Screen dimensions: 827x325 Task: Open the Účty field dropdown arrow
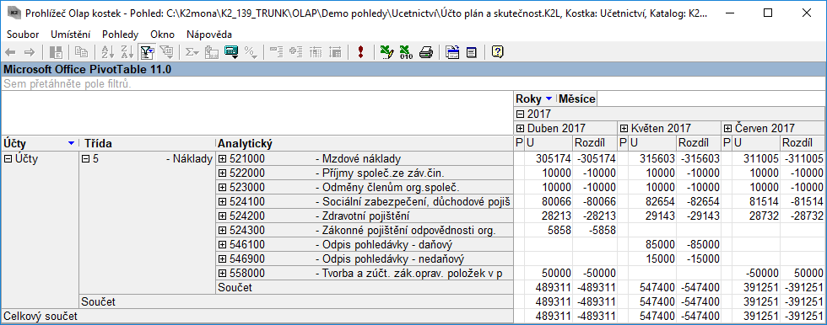click(x=71, y=144)
